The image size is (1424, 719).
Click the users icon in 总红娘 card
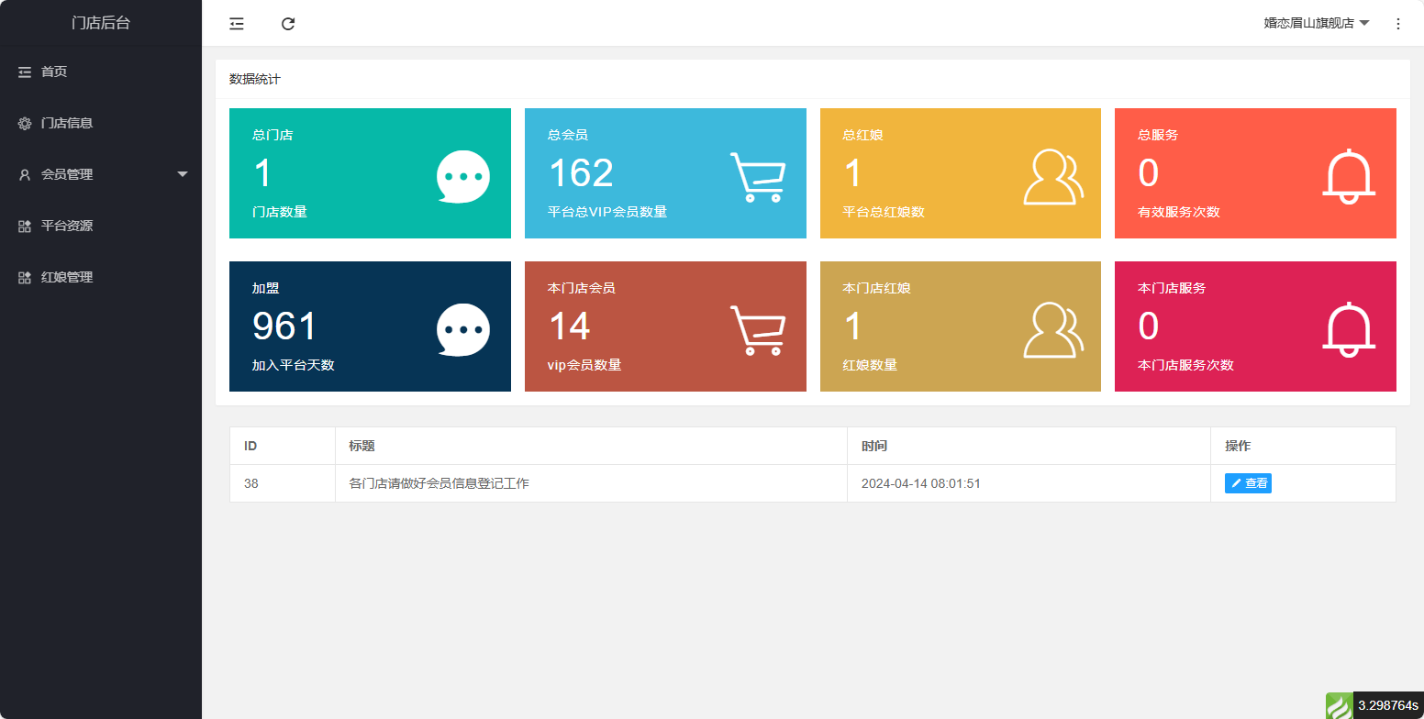tap(1052, 177)
